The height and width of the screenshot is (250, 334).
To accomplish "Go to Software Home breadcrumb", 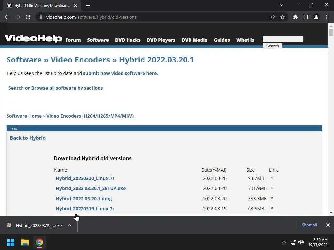I will tap(24, 116).
